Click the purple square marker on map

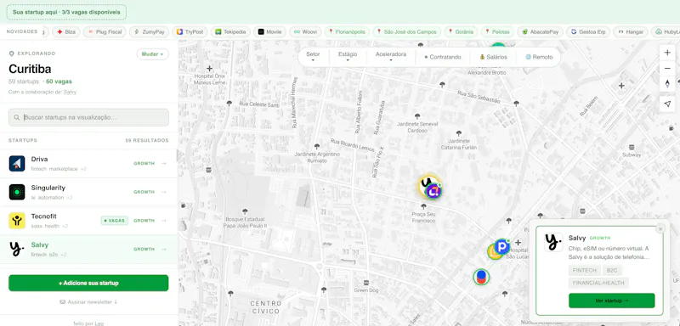(x=433, y=191)
